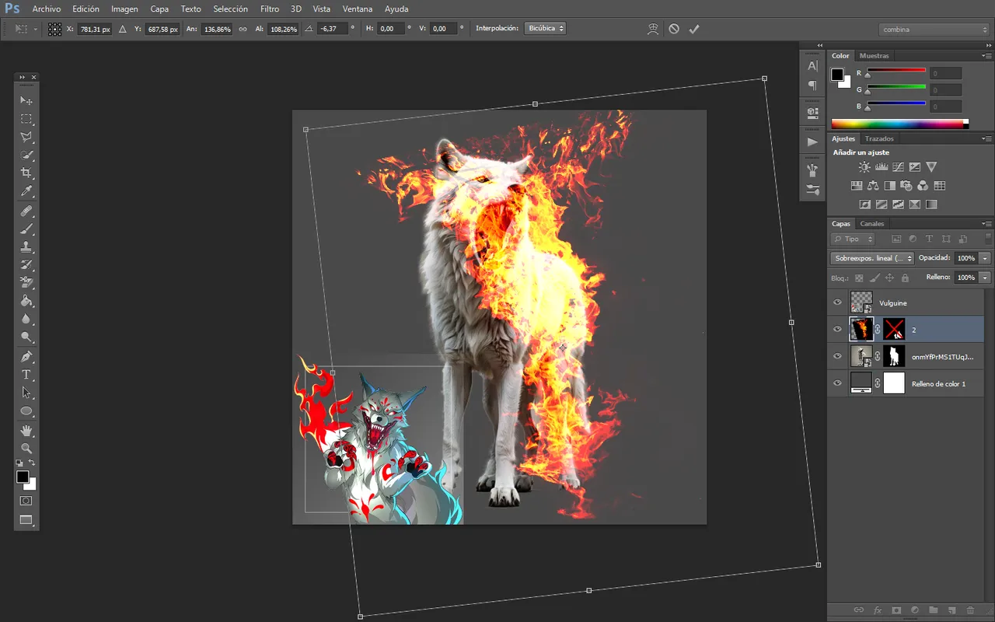Click the foreground color swatch in Color panel
This screenshot has width=995, height=622.
coord(837,75)
